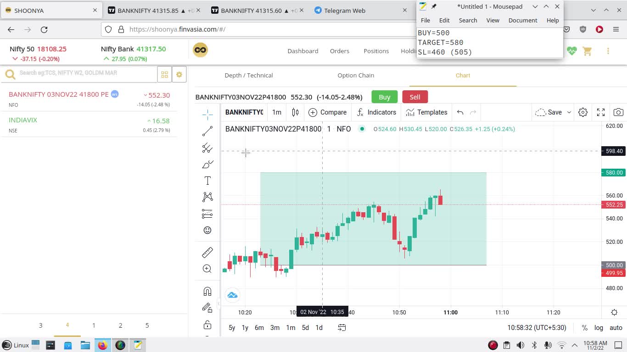Image resolution: width=627 pixels, height=352 pixels.
Task: Click the red Sell button
Action: pos(415,97)
